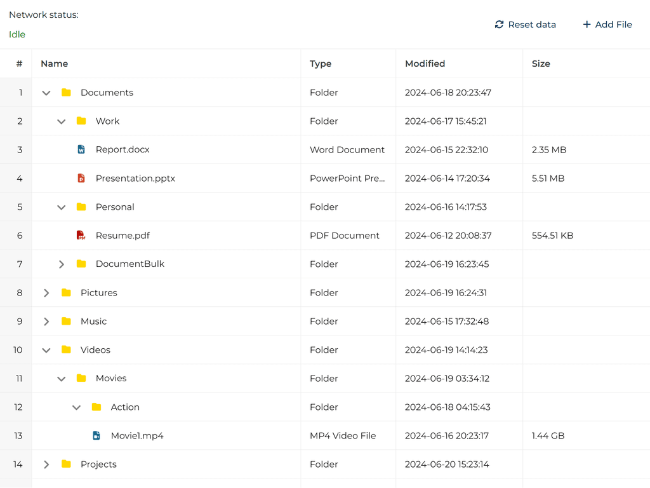Click the folder icon beside Pictures

point(66,292)
